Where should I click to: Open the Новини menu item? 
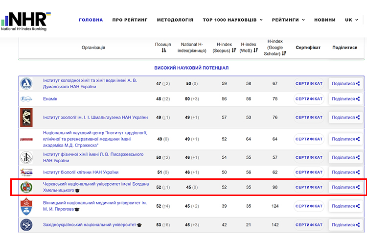tap(325, 20)
